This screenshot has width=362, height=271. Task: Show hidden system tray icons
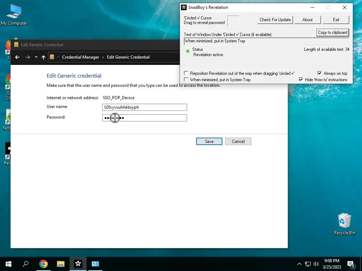(299, 264)
